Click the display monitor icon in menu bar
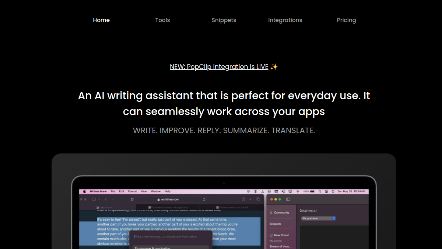The image size is (442, 249). (x=290, y=191)
